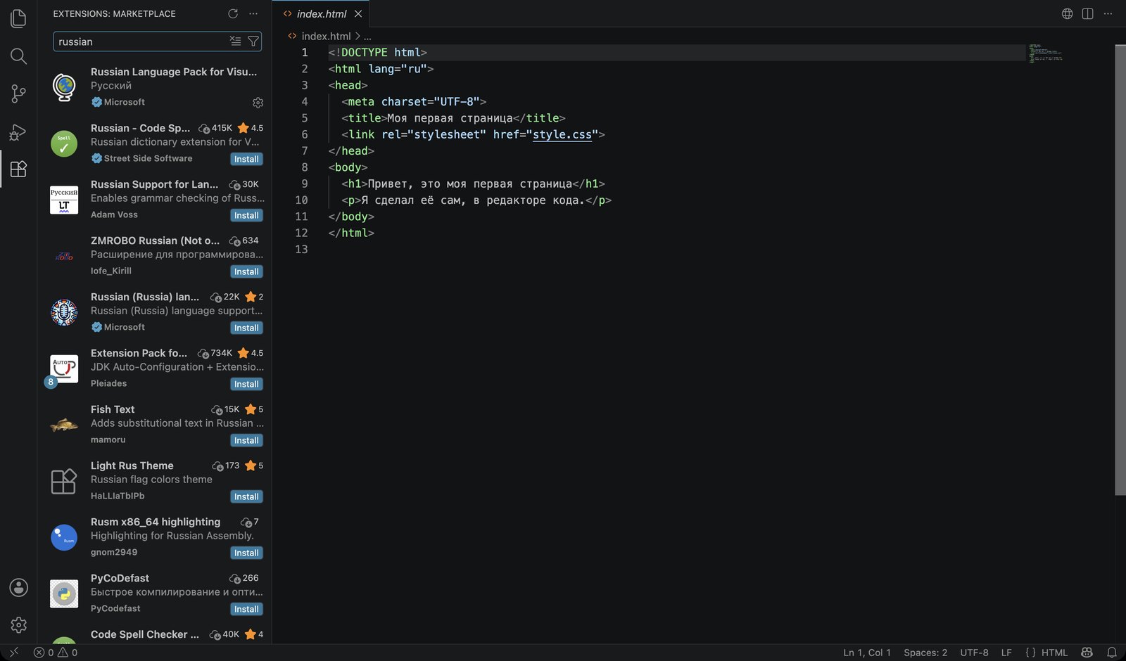Open remote window indicator in status bar

(x=13, y=653)
